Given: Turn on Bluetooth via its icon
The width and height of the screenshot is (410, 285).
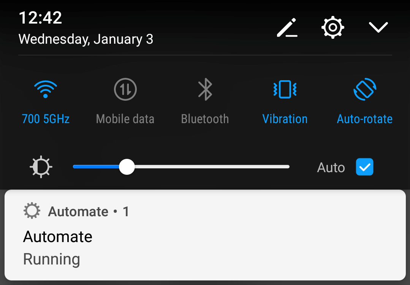Looking at the screenshot, I should click(205, 89).
